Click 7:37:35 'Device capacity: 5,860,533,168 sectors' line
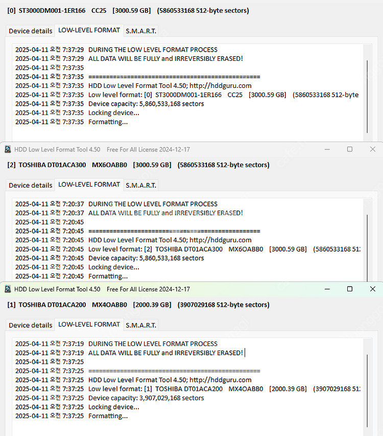This screenshot has width=383, height=436. (109, 104)
